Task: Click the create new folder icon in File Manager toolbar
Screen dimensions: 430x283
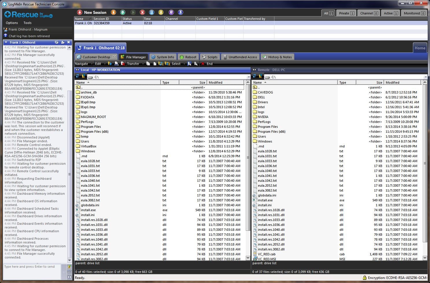Action: coord(110,64)
